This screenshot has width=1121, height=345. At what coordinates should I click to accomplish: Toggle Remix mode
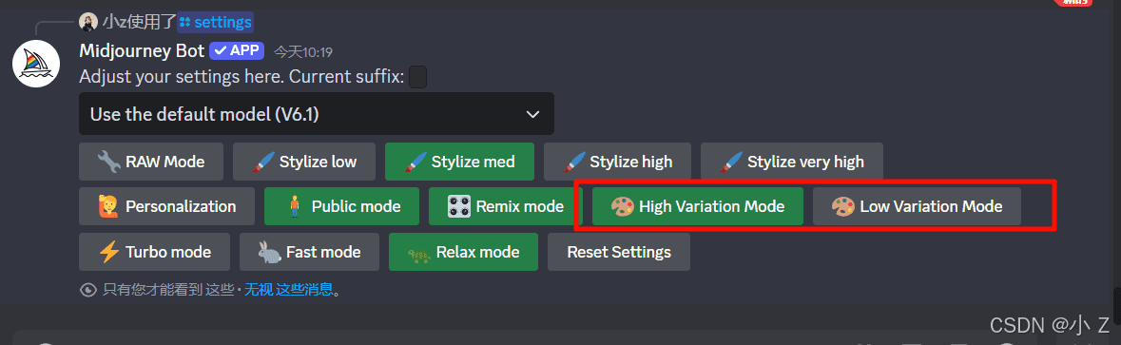click(x=506, y=206)
